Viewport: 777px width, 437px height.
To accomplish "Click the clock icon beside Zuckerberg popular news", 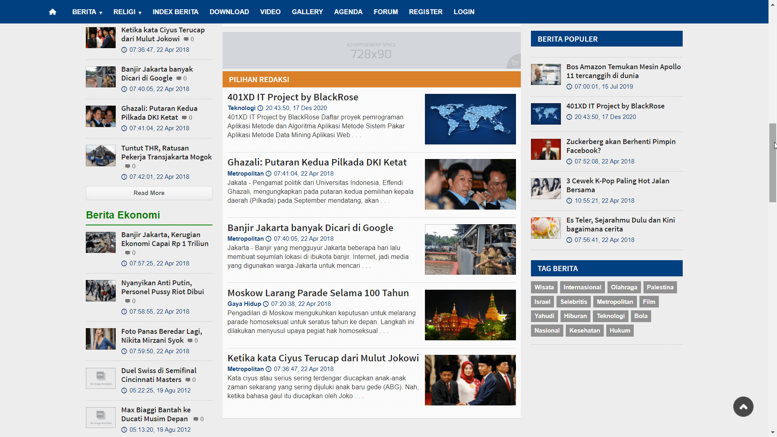I will pos(569,161).
